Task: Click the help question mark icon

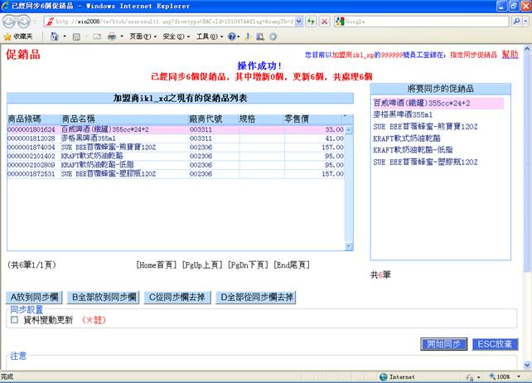Action: (x=233, y=36)
